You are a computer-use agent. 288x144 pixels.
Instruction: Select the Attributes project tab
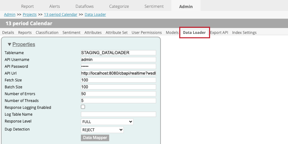[x=93, y=33]
